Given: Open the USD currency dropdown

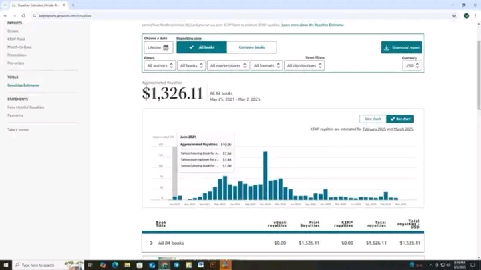Looking at the screenshot, I should tap(412, 65).
